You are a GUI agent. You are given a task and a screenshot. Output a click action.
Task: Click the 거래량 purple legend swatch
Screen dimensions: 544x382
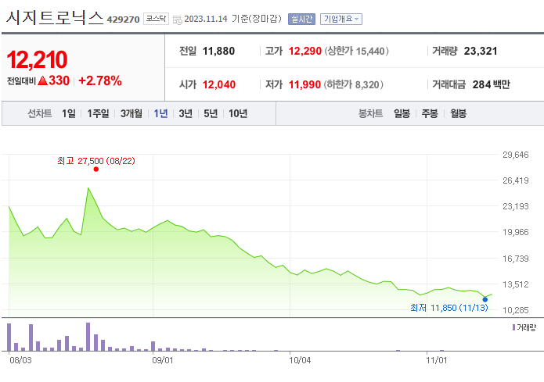(x=513, y=327)
